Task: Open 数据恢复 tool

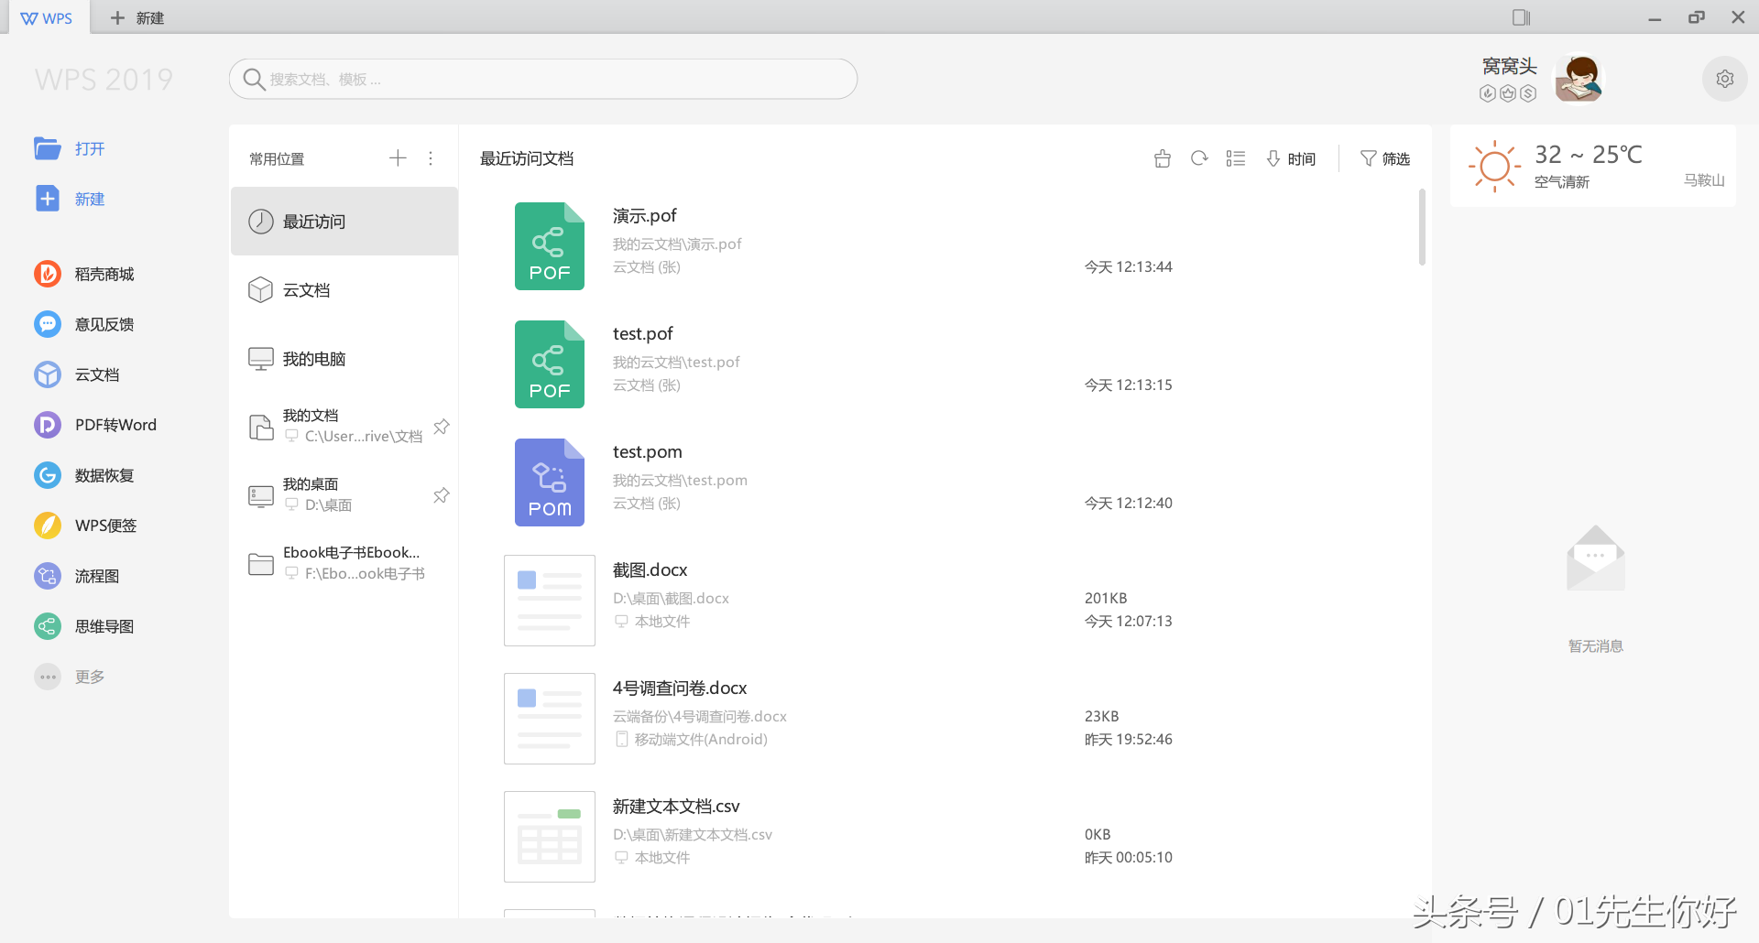Action: tap(84, 475)
